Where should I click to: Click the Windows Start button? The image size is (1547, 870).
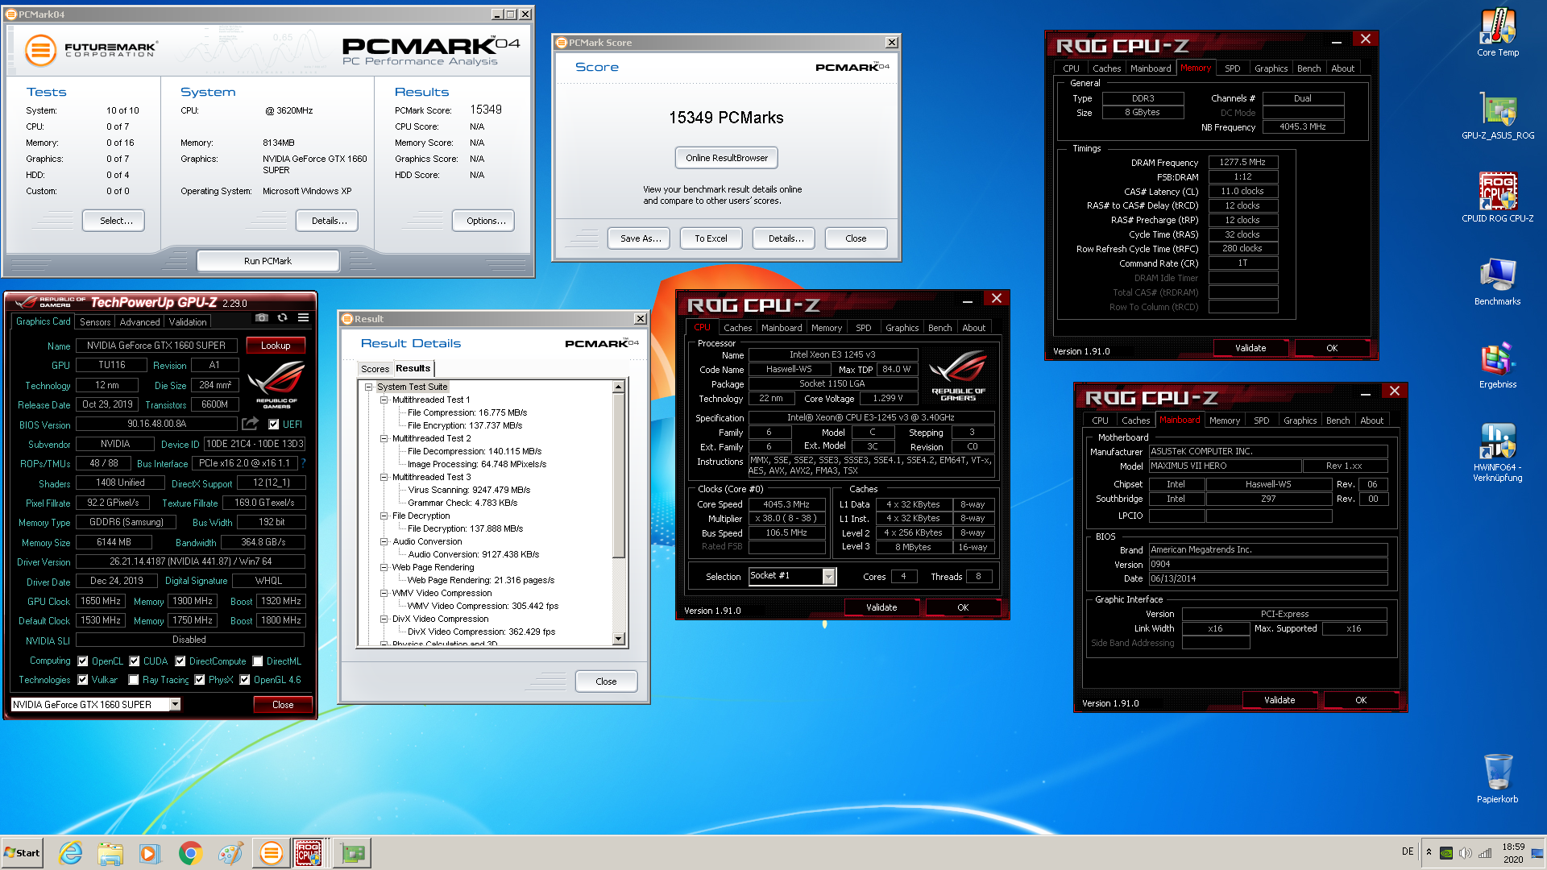(23, 853)
